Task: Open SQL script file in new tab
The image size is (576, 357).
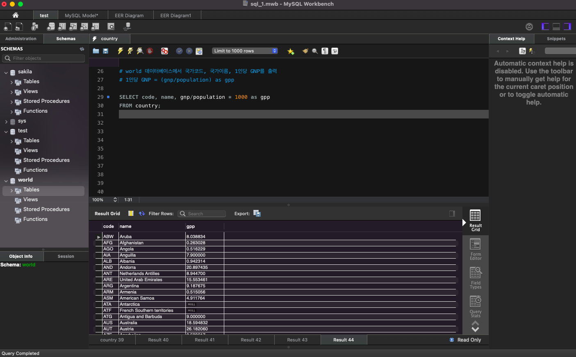Action: 19,27
